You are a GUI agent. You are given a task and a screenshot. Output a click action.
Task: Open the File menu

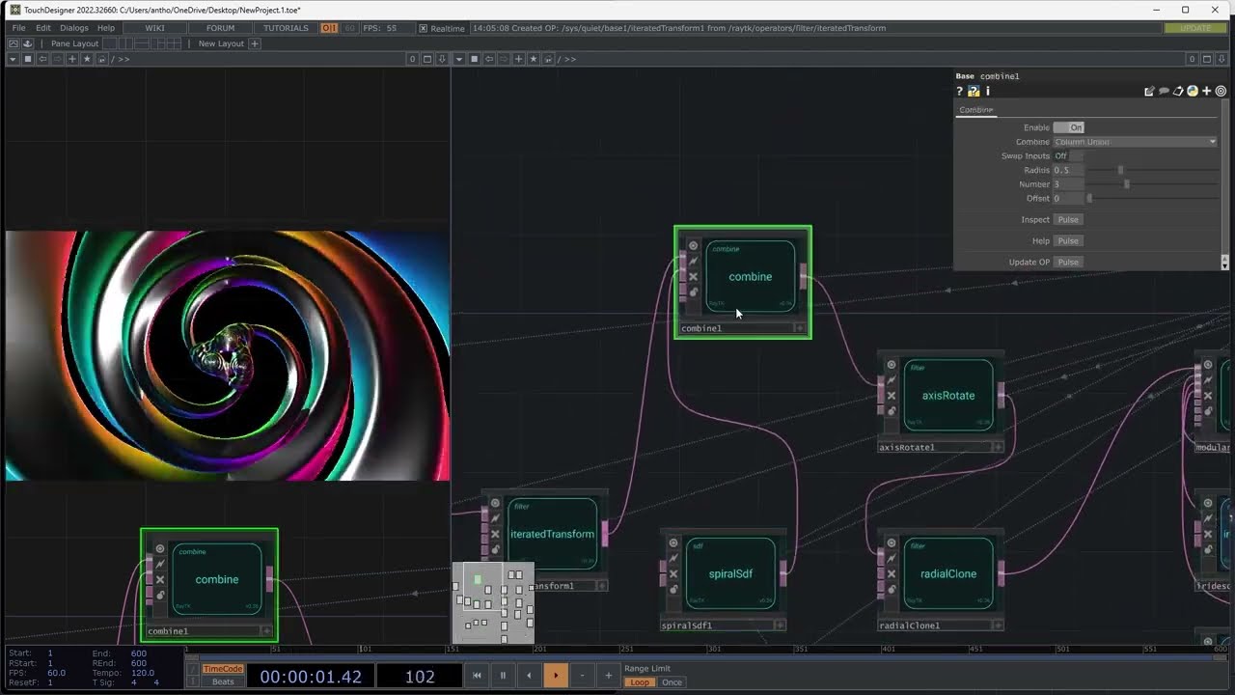pos(18,28)
